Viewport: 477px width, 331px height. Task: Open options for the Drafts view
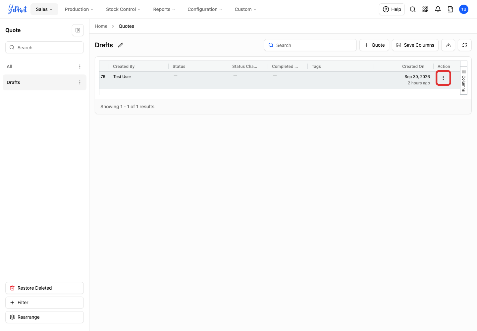click(x=80, y=82)
